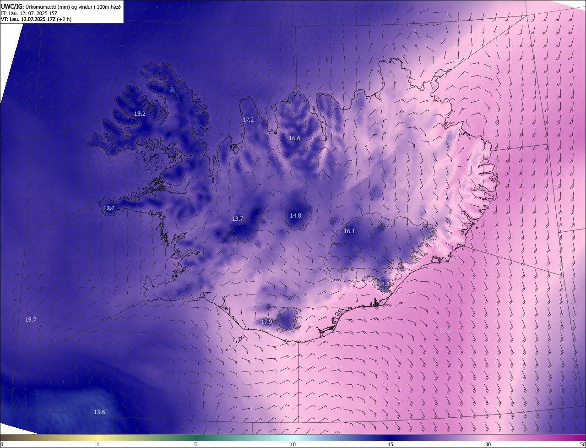
Task: Select the 13.2 value over the Westfjords
Action: 140,114
